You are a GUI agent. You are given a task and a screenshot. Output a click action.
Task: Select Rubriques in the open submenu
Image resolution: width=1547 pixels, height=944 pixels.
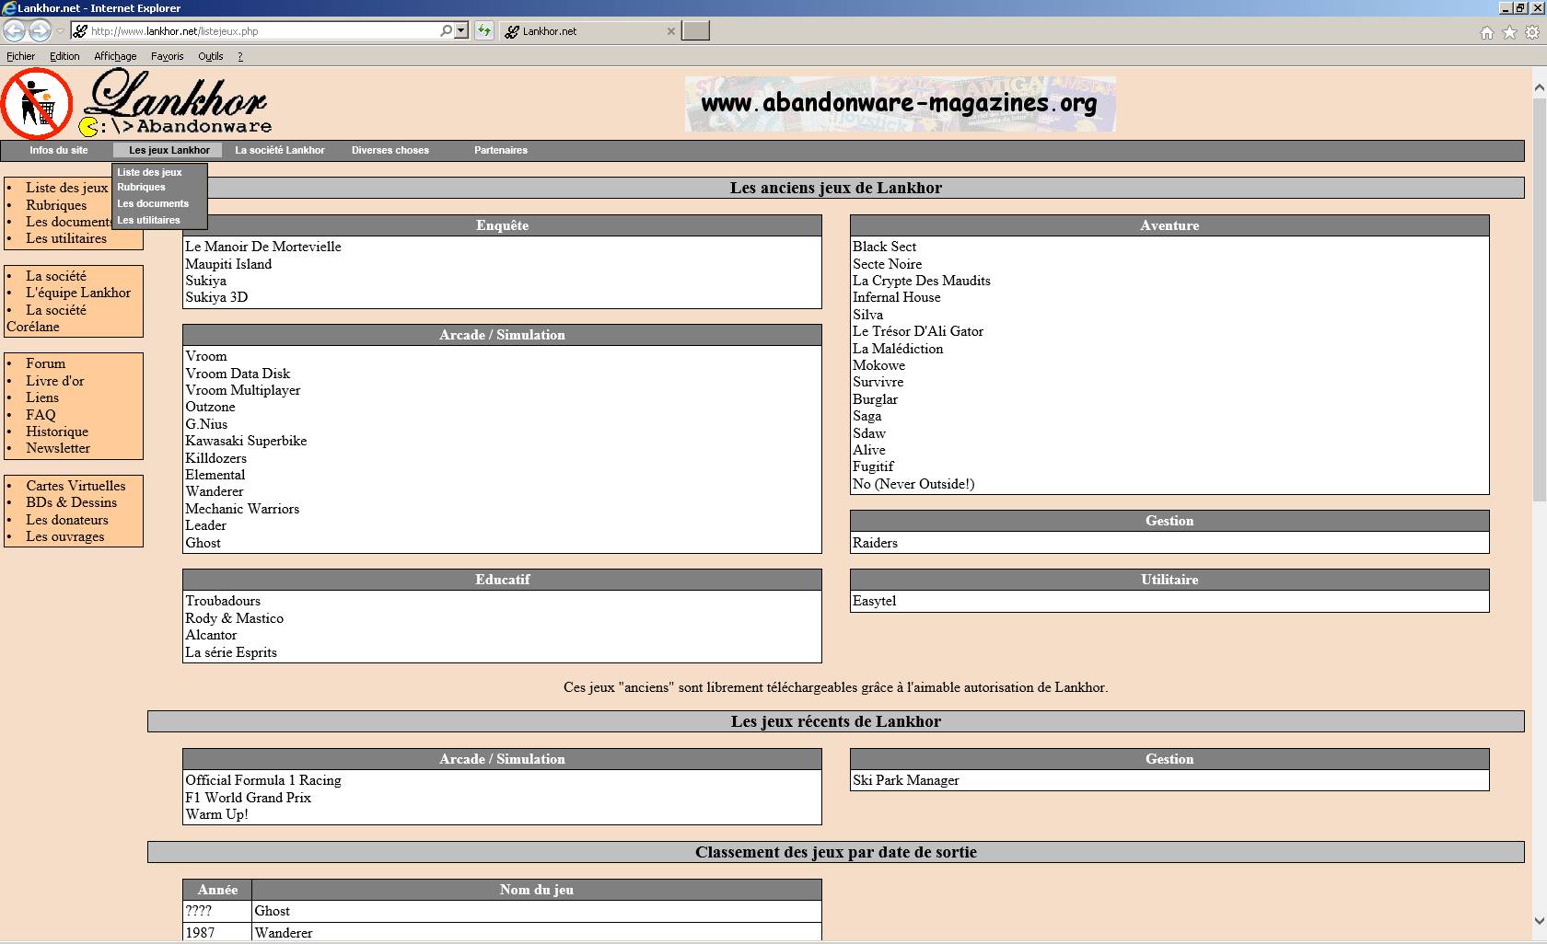[x=141, y=187]
